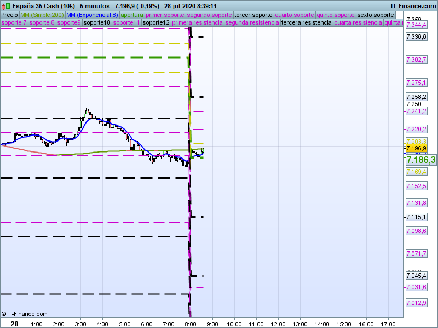Click the sexto soporte legend label

click(375, 15)
